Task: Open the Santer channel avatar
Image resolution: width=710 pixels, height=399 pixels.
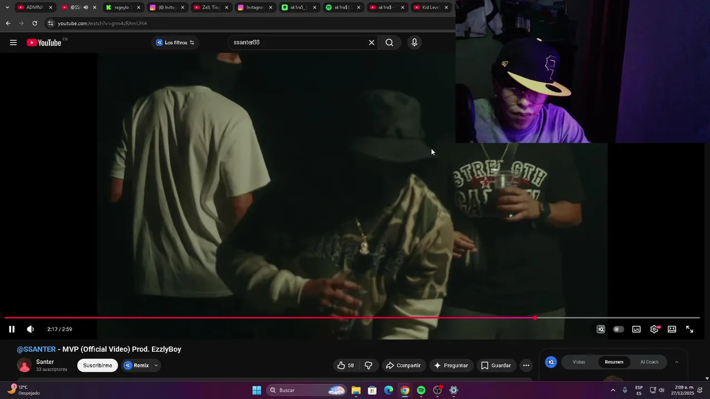Action: click(24, 365)
